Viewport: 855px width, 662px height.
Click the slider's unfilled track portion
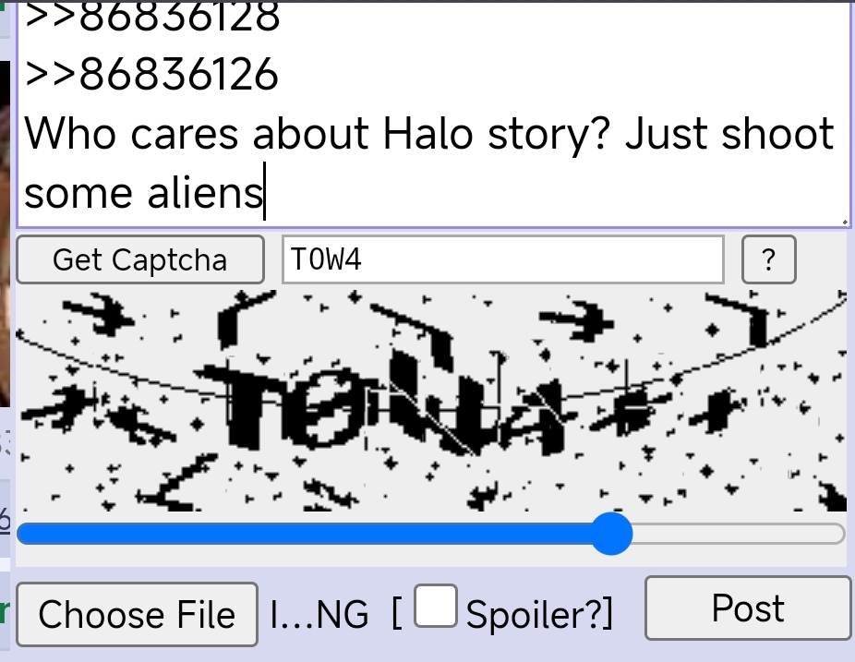(739, 534)
